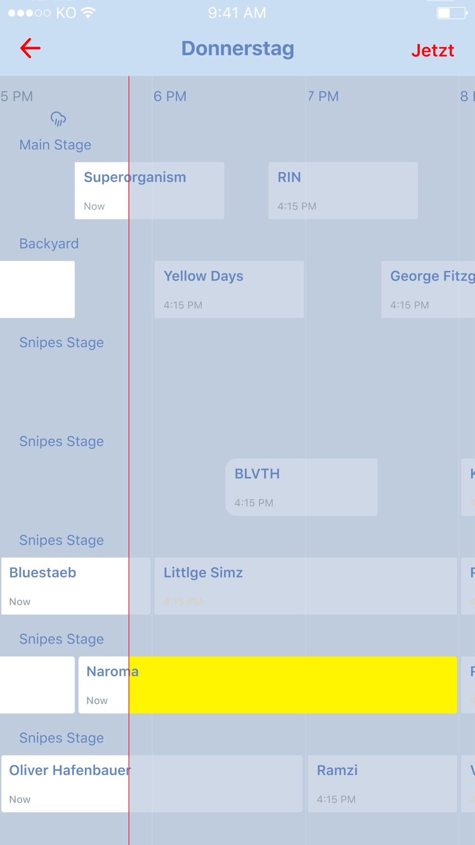Jump to current time with Jetzt

[x=433, y=50]
